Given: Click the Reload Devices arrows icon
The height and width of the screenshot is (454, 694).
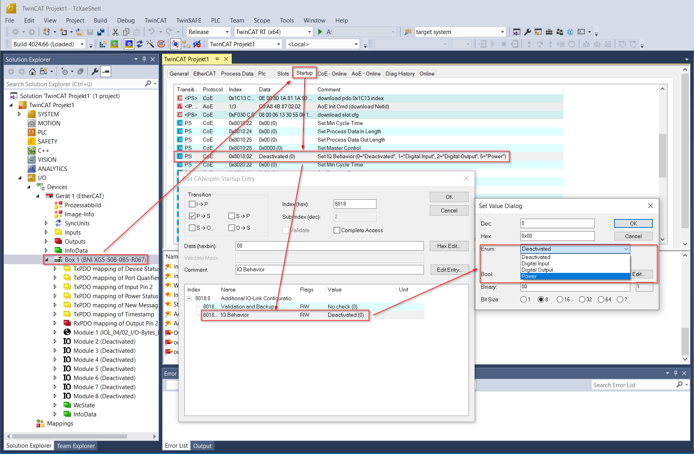Looking at the screenshot, I should click(140, 44).
